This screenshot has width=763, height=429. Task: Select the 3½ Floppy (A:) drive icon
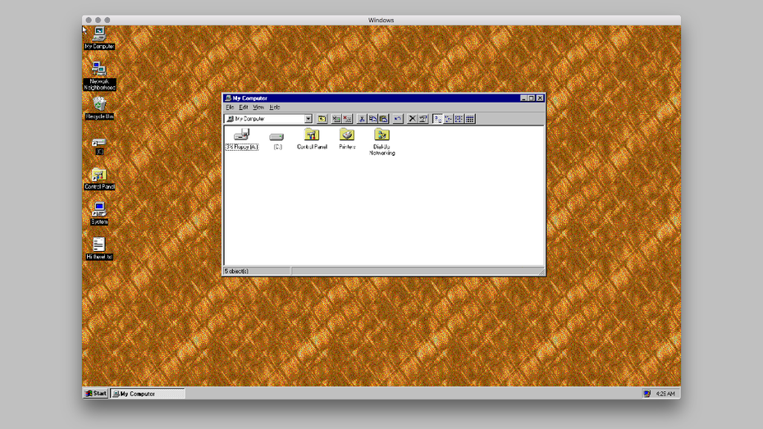coord(242,139)
